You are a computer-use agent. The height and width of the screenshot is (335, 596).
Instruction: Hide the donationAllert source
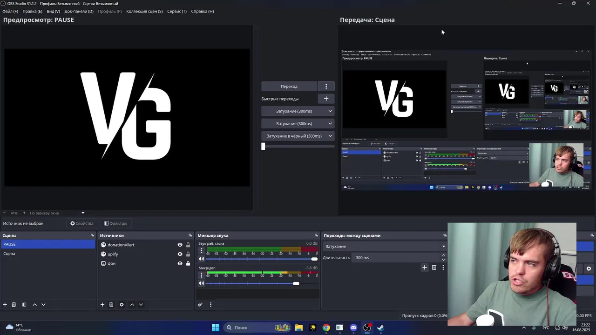tap(180, 245)
